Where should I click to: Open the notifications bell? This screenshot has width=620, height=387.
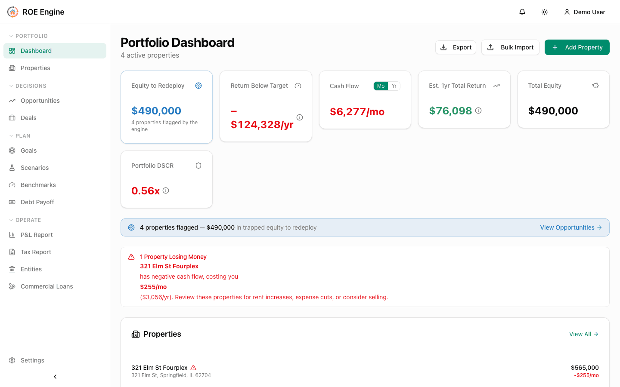(x=522, y=12)
